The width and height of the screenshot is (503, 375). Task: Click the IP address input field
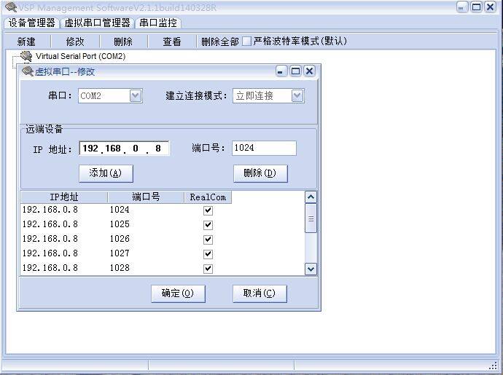tap(124, 149)
